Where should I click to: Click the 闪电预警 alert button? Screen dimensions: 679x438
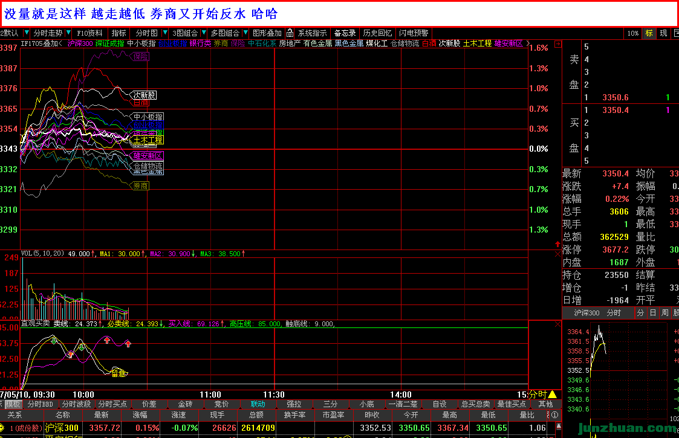(x=414, y=33)
